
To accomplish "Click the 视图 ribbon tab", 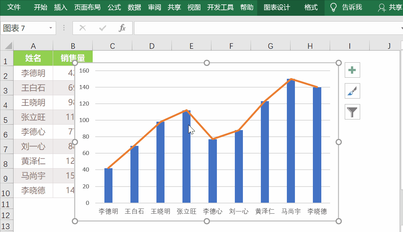I will [193, 6].
